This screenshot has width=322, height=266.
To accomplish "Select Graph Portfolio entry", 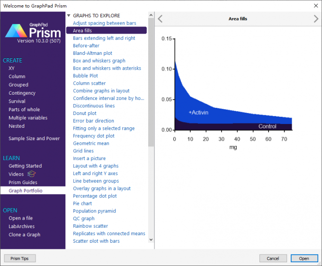I will [x=33, y=190].
